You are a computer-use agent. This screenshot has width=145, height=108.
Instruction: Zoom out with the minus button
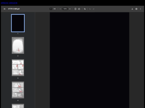coord(60,9)
